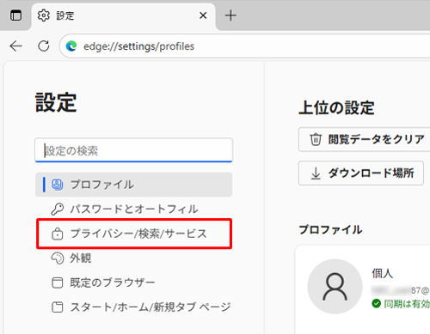The image size is (430, 334).
Task: Click the profile icon beside プロファイル
Action: click(x=58, y=185)
